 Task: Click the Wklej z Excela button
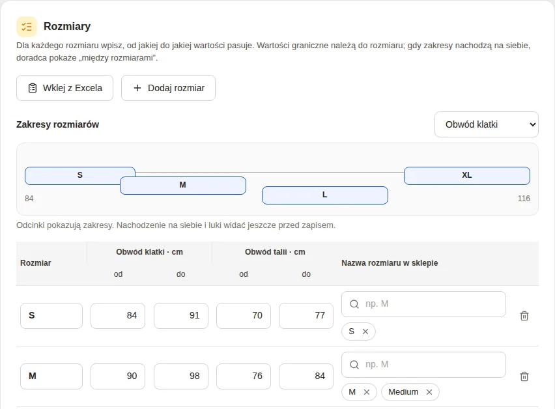coord(64,88)
